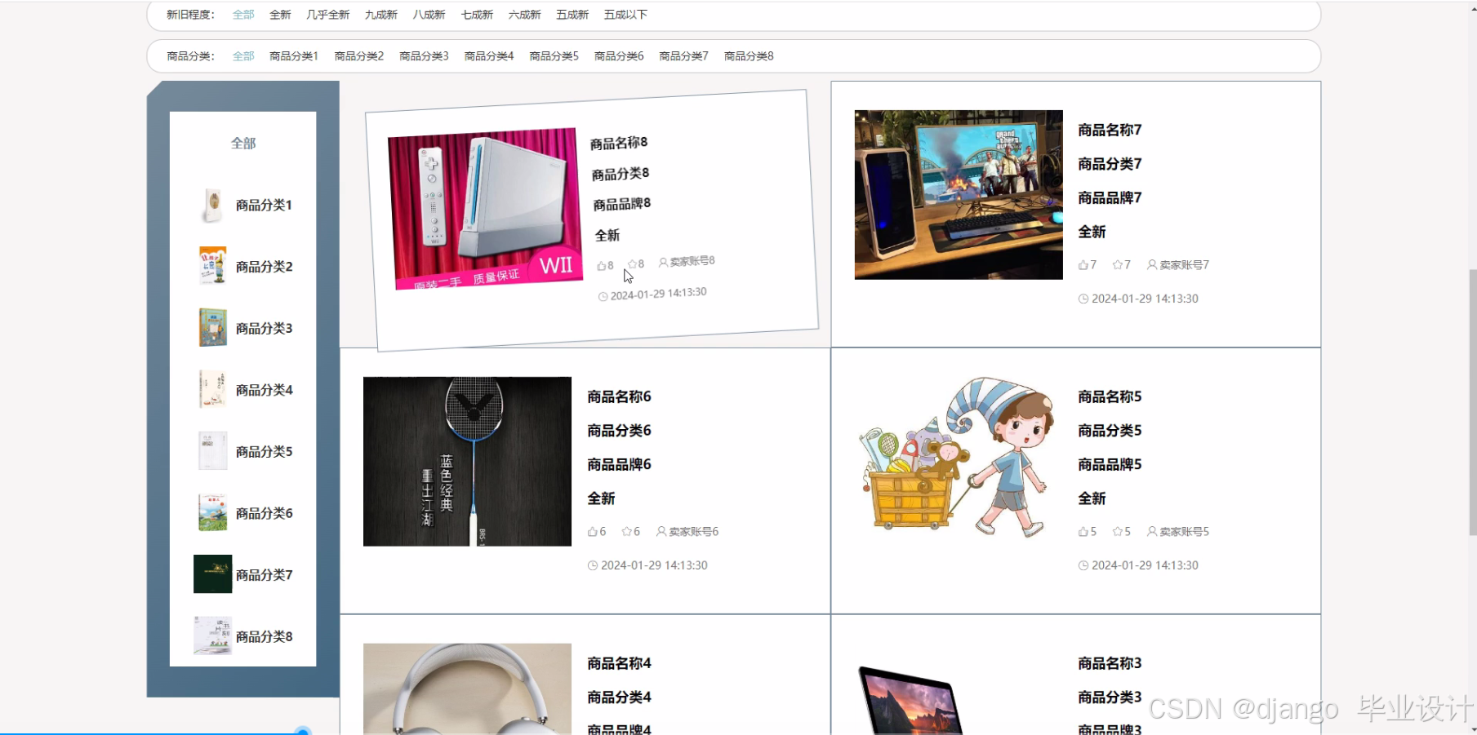The height and width of the screenshot is (735, 1477).
Task: Click the star icon on 商品名称6 card
Action: pos(626,532)
